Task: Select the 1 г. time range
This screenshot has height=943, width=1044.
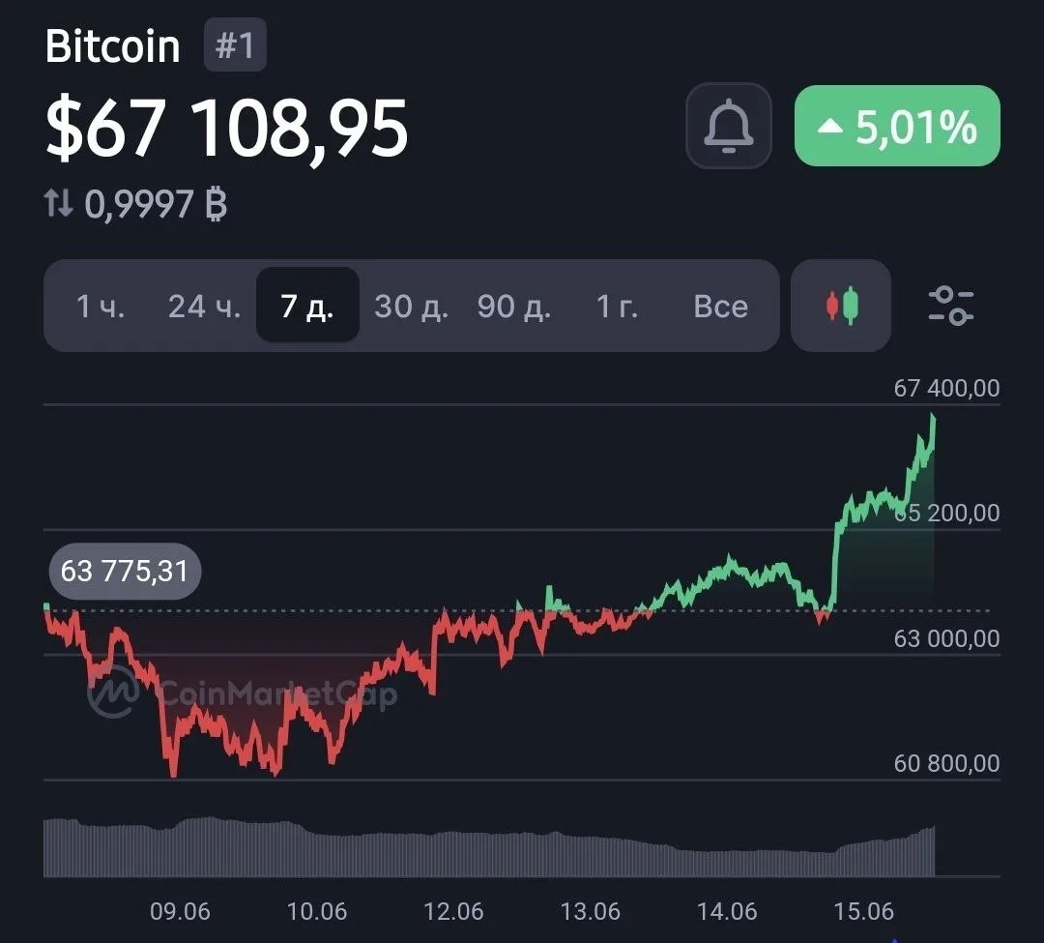Action: [x=617, y=307]
